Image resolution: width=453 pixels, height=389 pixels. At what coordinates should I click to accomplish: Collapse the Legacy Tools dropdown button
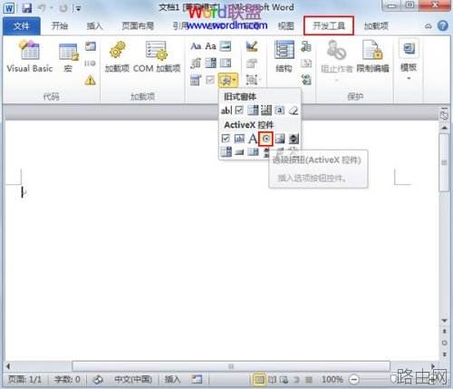click(228, 80)
